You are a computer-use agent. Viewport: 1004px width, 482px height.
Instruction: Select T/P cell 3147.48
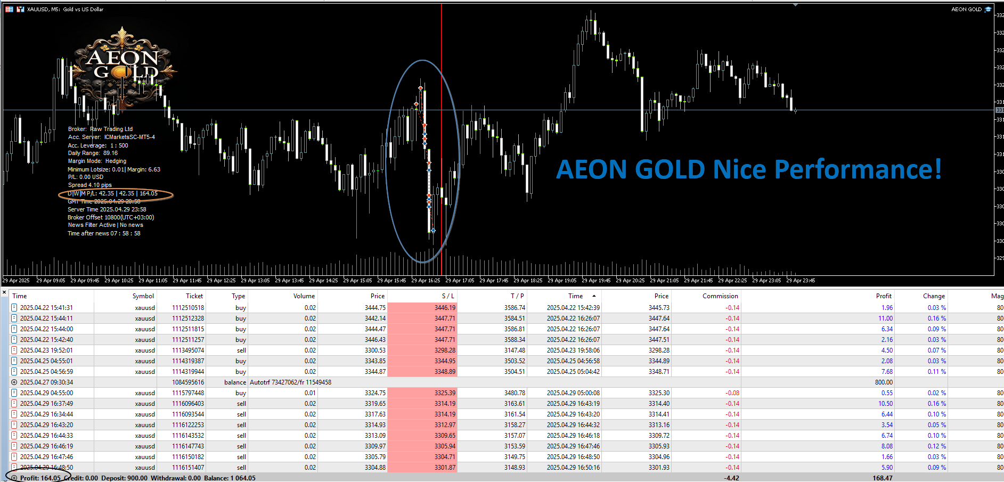pos(515,350)
